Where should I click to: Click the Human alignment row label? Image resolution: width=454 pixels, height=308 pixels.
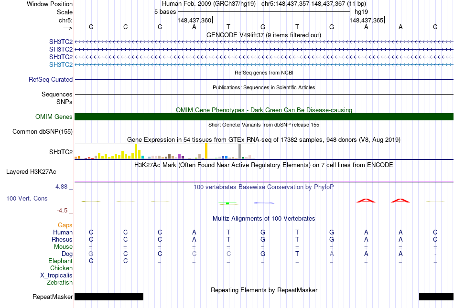pyautogui.click(x=63, y=232)
